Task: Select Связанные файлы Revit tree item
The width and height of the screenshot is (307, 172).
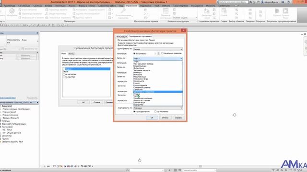Action: coord(12,141)
